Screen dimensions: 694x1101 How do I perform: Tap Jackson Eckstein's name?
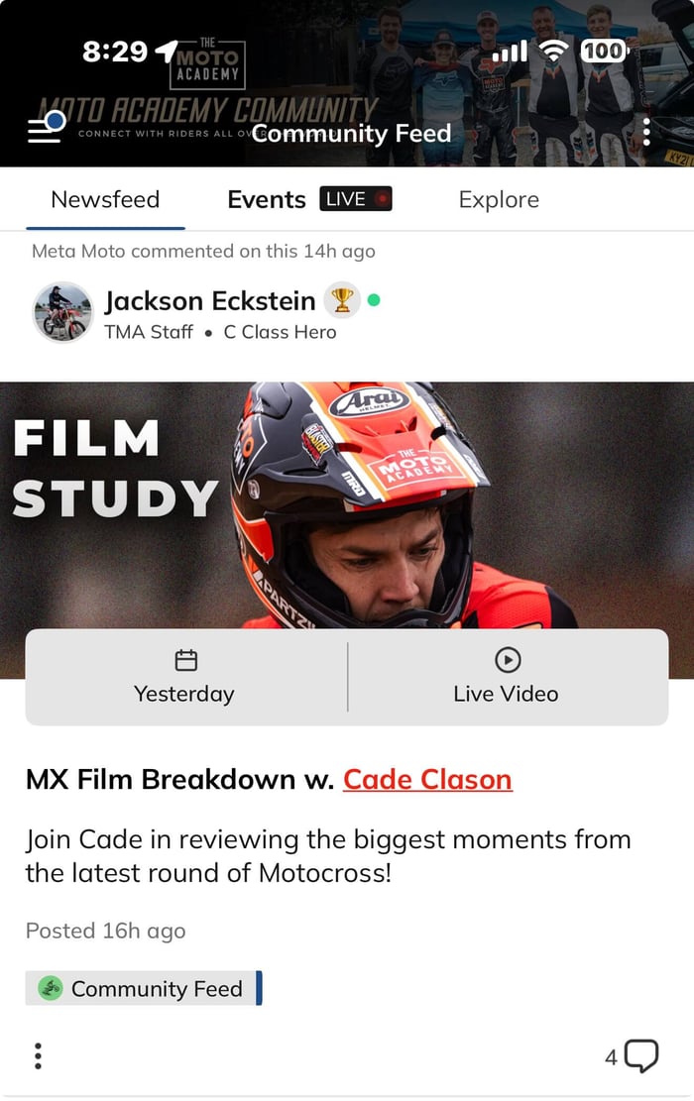point(210,301)
